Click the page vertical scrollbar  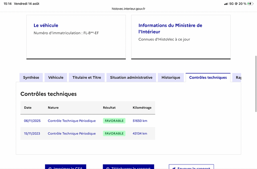click(256, 84)
